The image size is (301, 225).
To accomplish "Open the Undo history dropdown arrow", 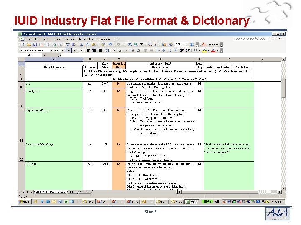I will tap(115, 45).
